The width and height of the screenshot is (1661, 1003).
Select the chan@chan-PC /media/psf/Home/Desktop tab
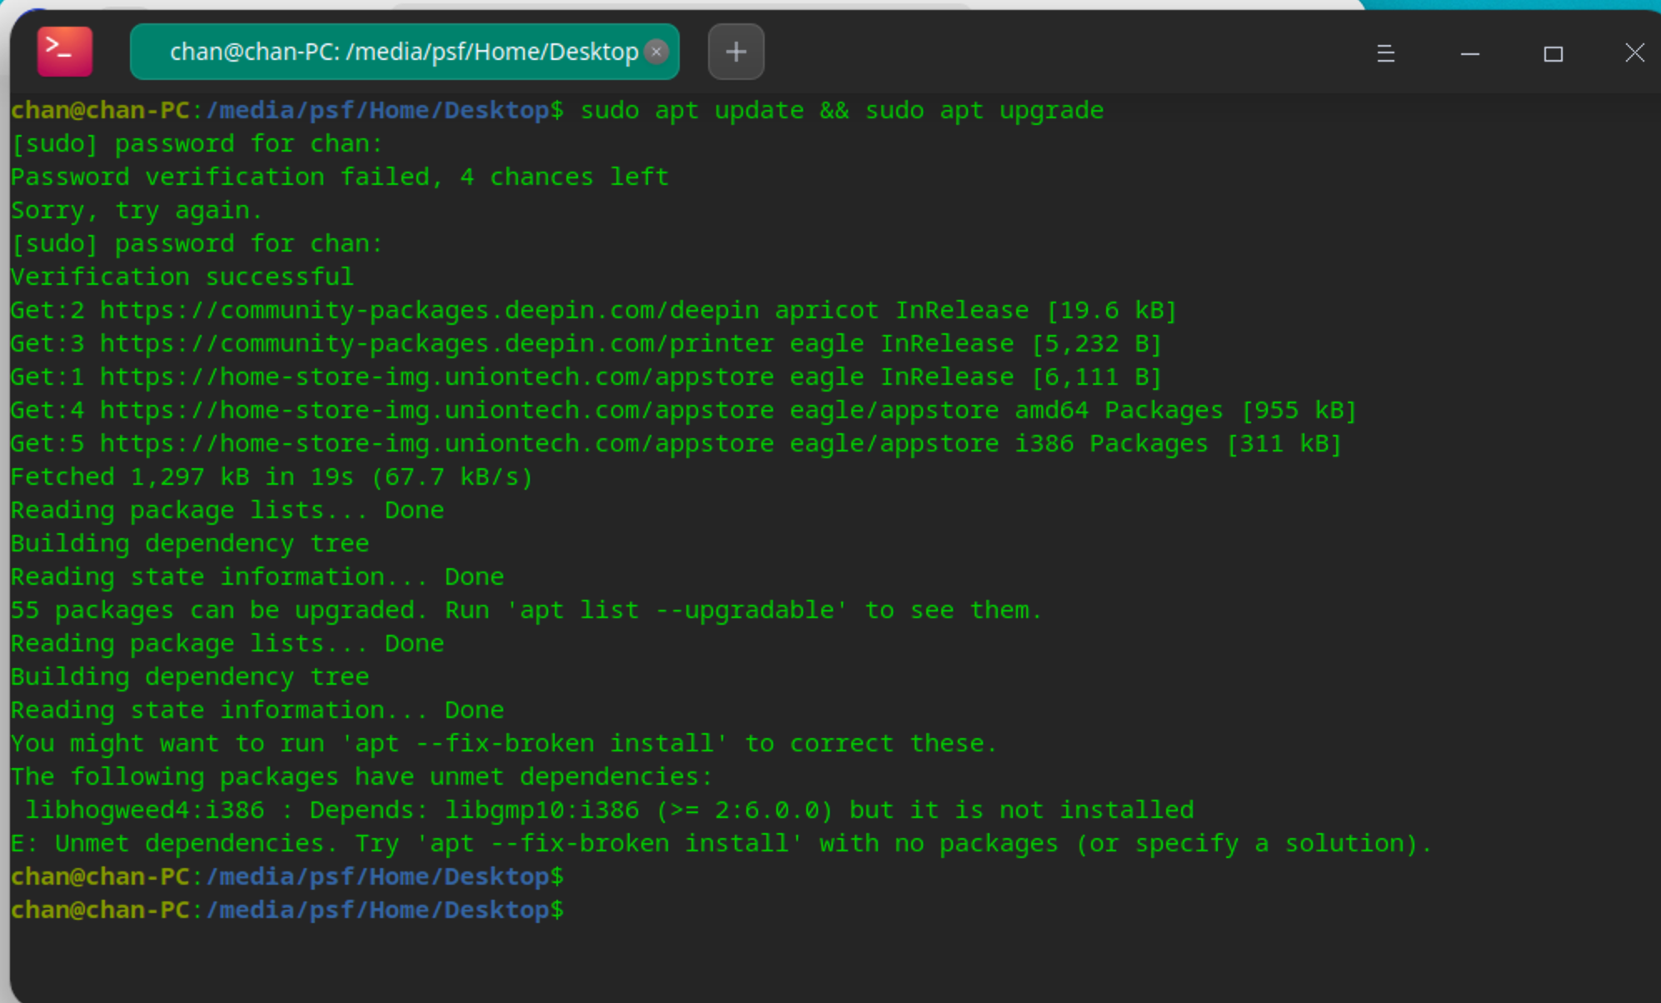point(392,52)
